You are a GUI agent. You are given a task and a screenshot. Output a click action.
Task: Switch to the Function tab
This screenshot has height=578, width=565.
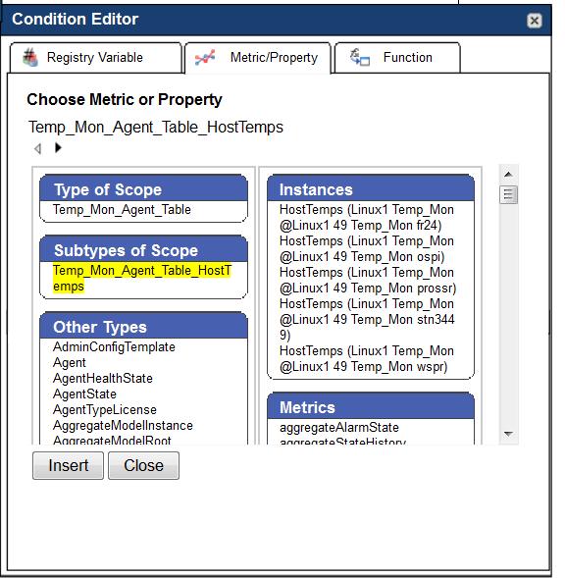coord(397,58)
